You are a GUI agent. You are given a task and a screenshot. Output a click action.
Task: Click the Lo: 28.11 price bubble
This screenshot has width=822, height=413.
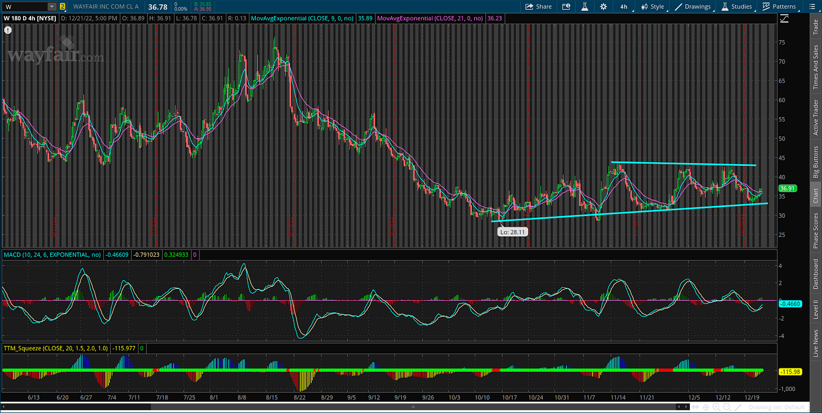coord(513,231)
